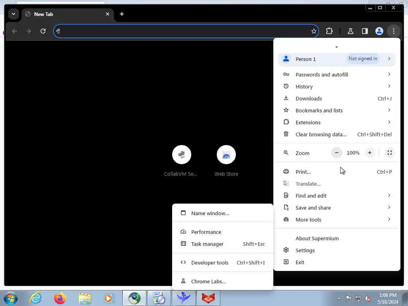Screen dimensions: 408x306
Task: Open the History menu item
Action: coord(337,86)
